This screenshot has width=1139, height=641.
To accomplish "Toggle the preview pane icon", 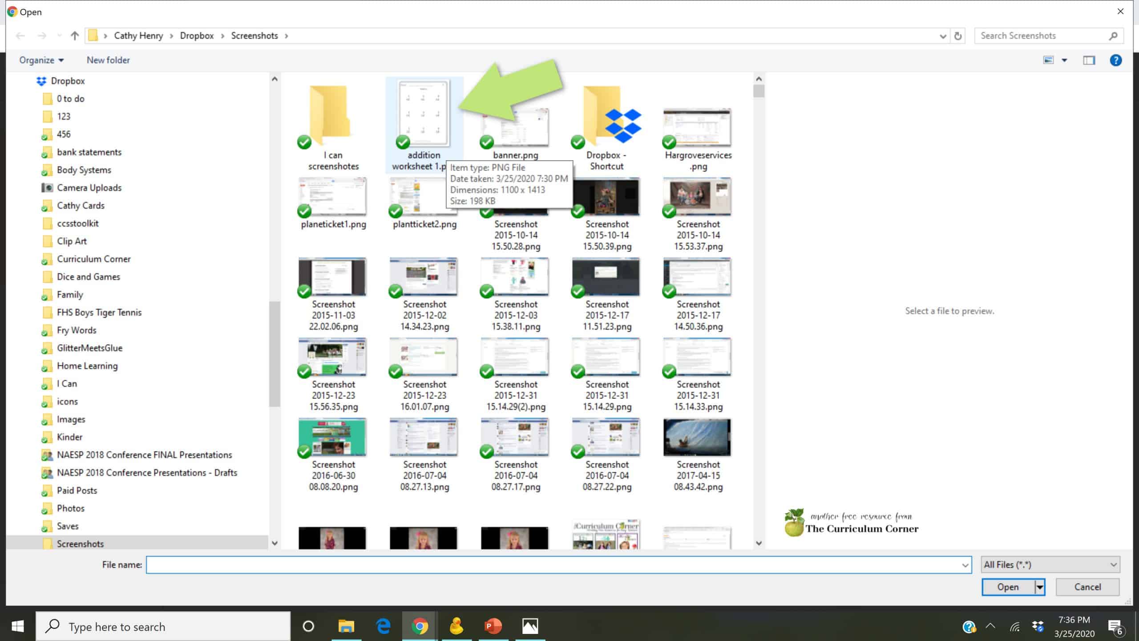I will pos(1089,60).
